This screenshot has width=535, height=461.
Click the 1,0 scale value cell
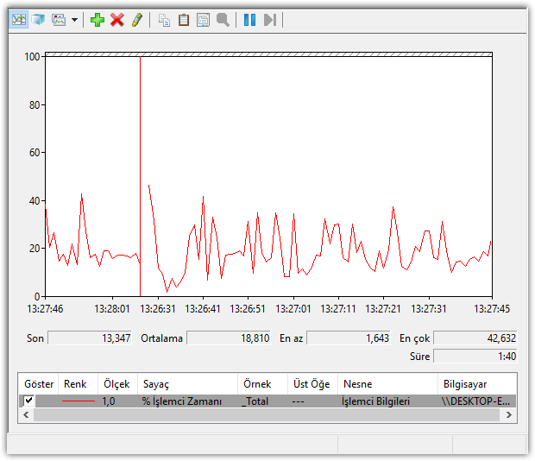point(109,401)
